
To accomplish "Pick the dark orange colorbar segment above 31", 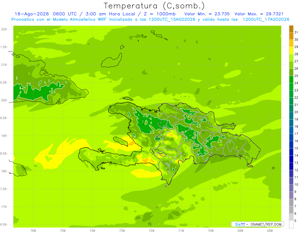I will click(291, 29).
